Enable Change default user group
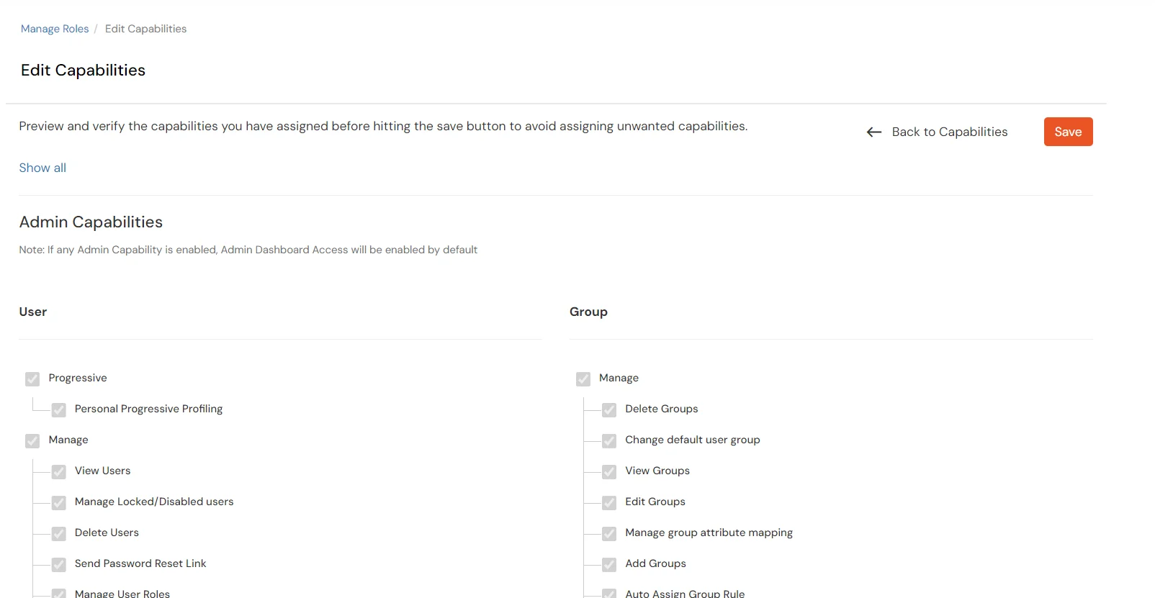Viewport: 1155px width, 598px height. pyautogui.click(x=610, y=441)
